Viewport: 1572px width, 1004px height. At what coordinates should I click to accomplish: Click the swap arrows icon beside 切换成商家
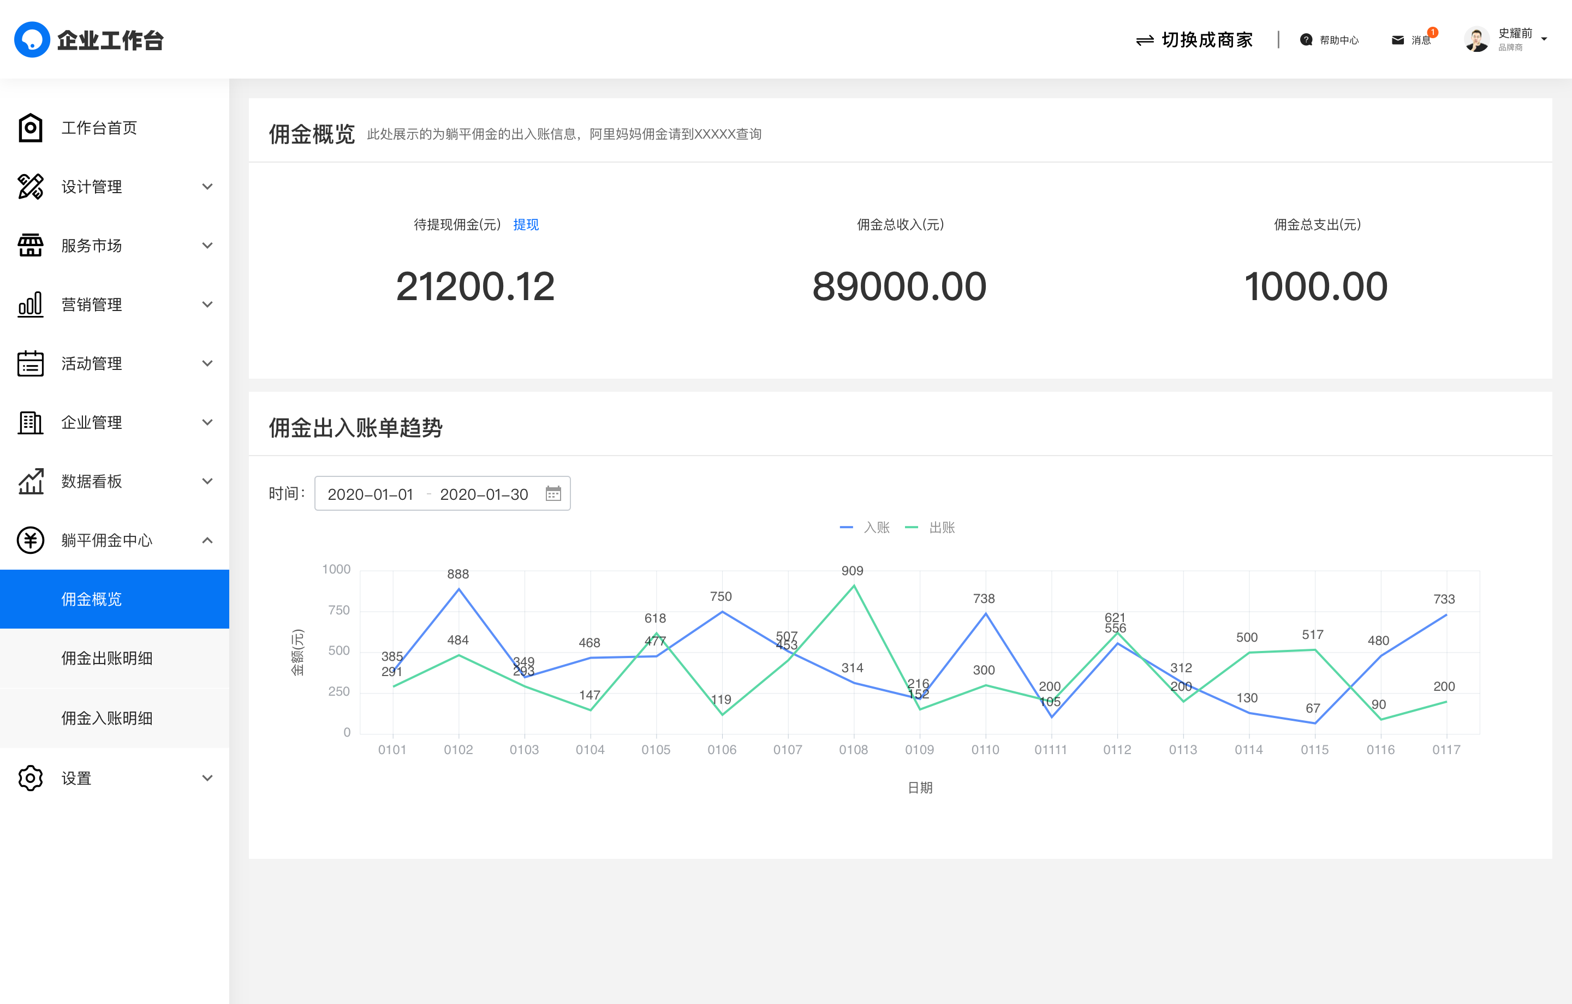[1145, 40]
